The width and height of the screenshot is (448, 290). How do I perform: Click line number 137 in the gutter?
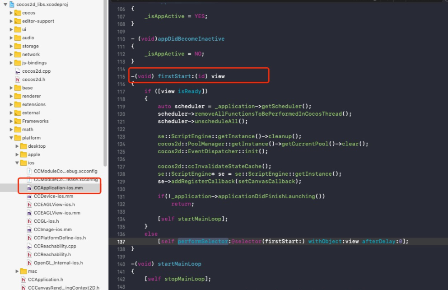121,242
